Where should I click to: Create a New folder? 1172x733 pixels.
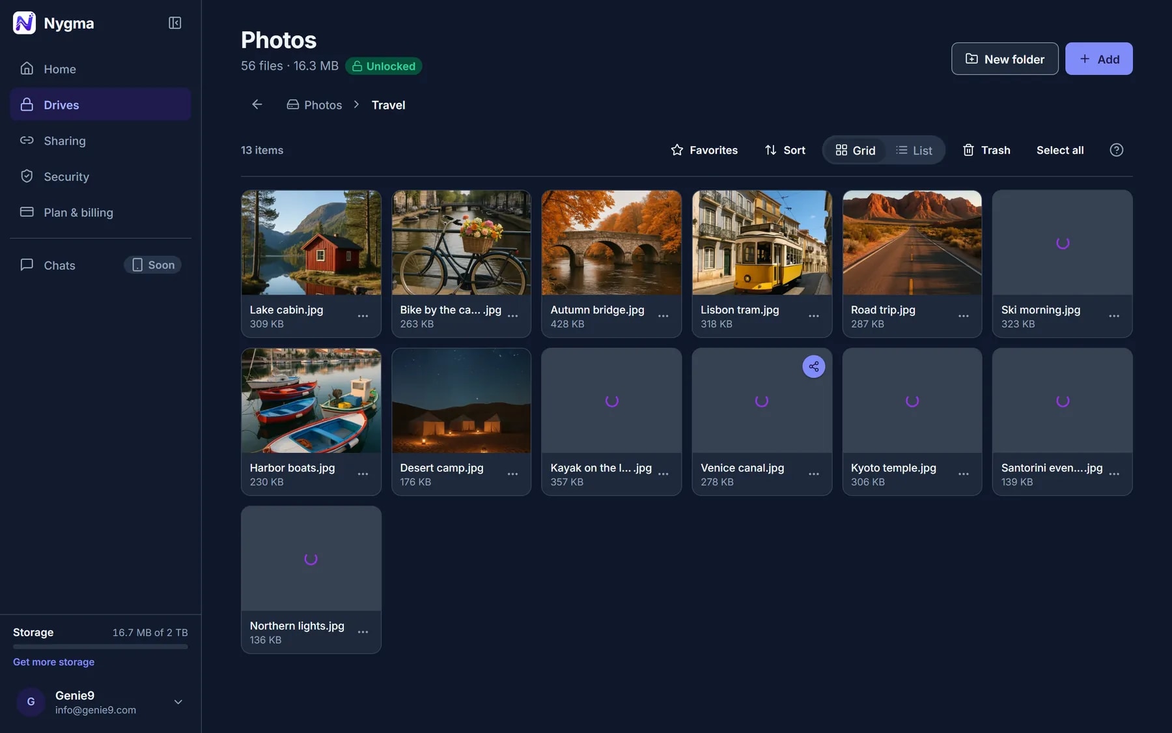tap(1005, 59)
